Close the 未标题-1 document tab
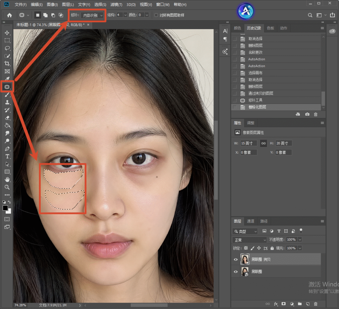 pos(88,25)
